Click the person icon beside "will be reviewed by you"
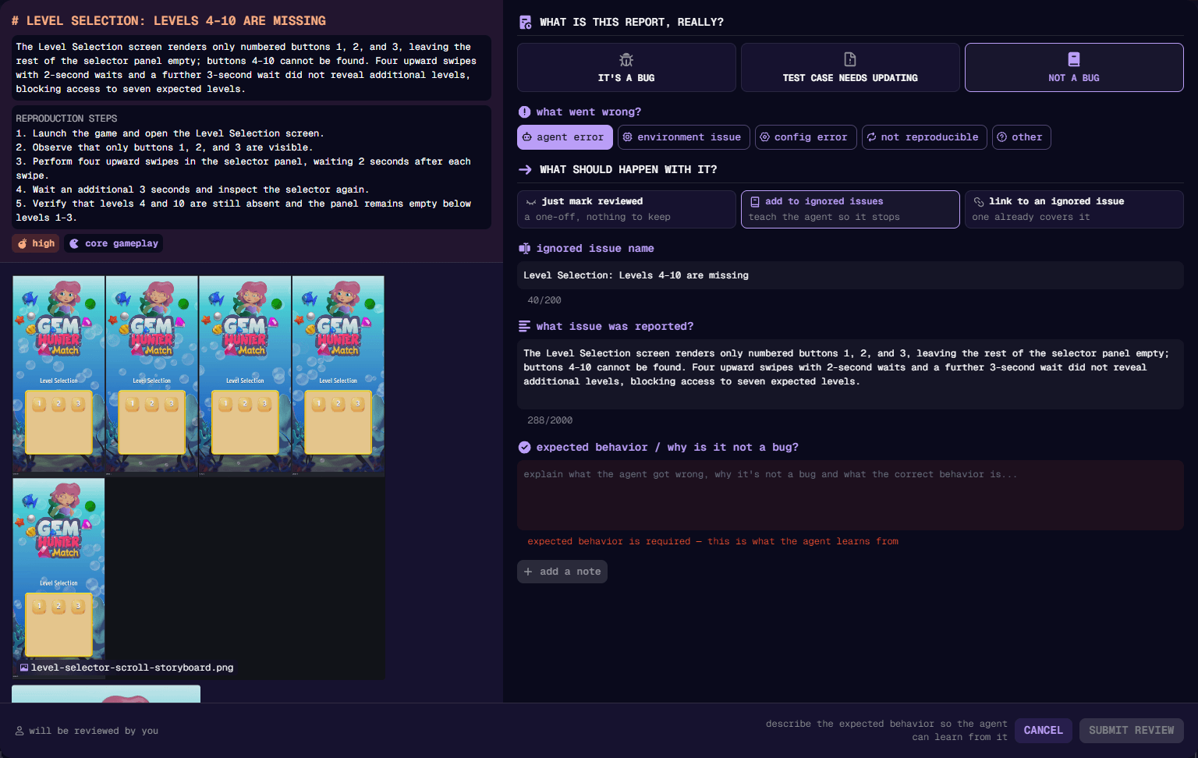The image size is (1198, 758). coord(19,731)
